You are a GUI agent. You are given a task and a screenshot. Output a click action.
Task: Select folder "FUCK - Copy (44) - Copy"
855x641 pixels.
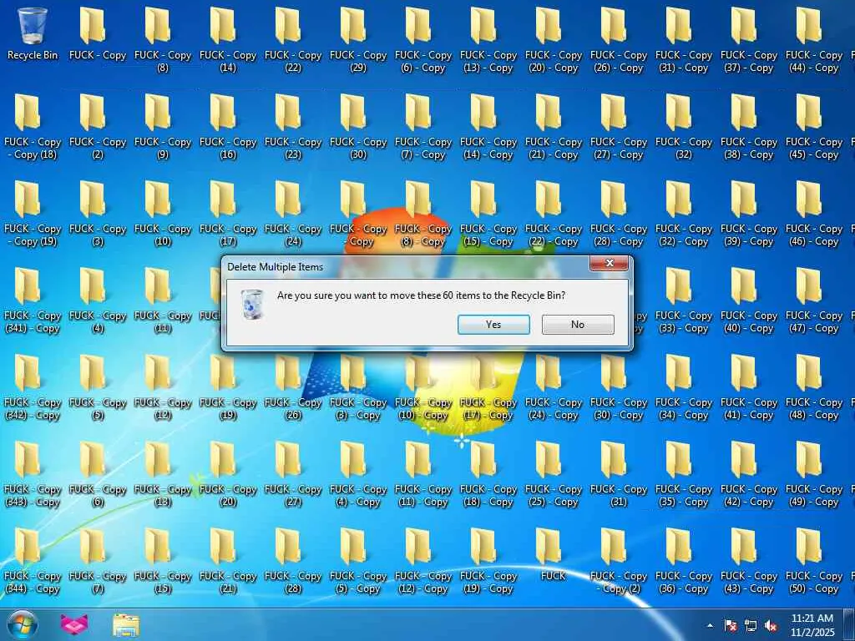(813, 40)
